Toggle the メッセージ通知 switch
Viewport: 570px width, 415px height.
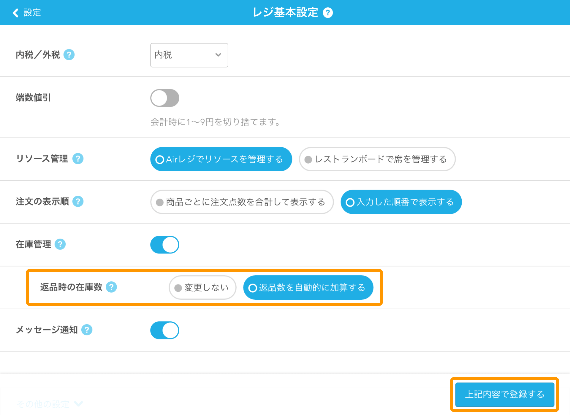coord(165,330)
